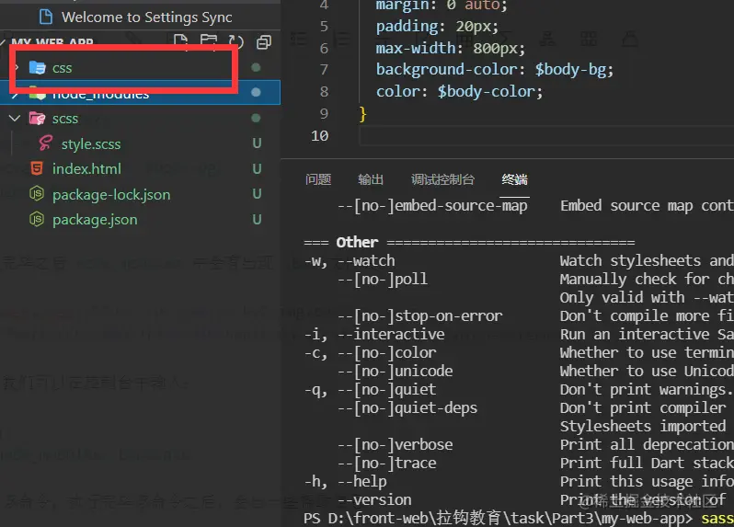Screen dimensions: 734x527
Task: Select the scss folder row
Action: tap(140, 119)
